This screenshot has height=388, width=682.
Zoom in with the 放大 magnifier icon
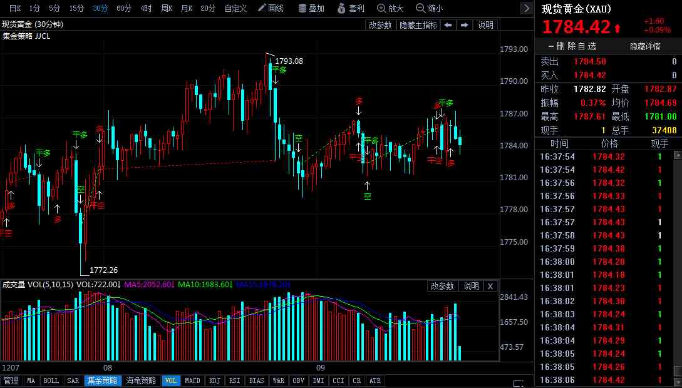coord(390,8)
